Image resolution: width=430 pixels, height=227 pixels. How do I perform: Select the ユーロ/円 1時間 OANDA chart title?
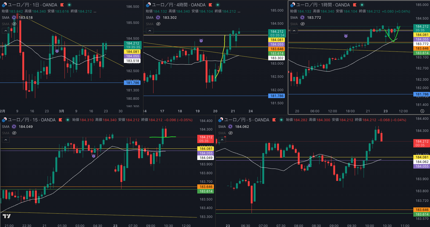coord(323,5)
